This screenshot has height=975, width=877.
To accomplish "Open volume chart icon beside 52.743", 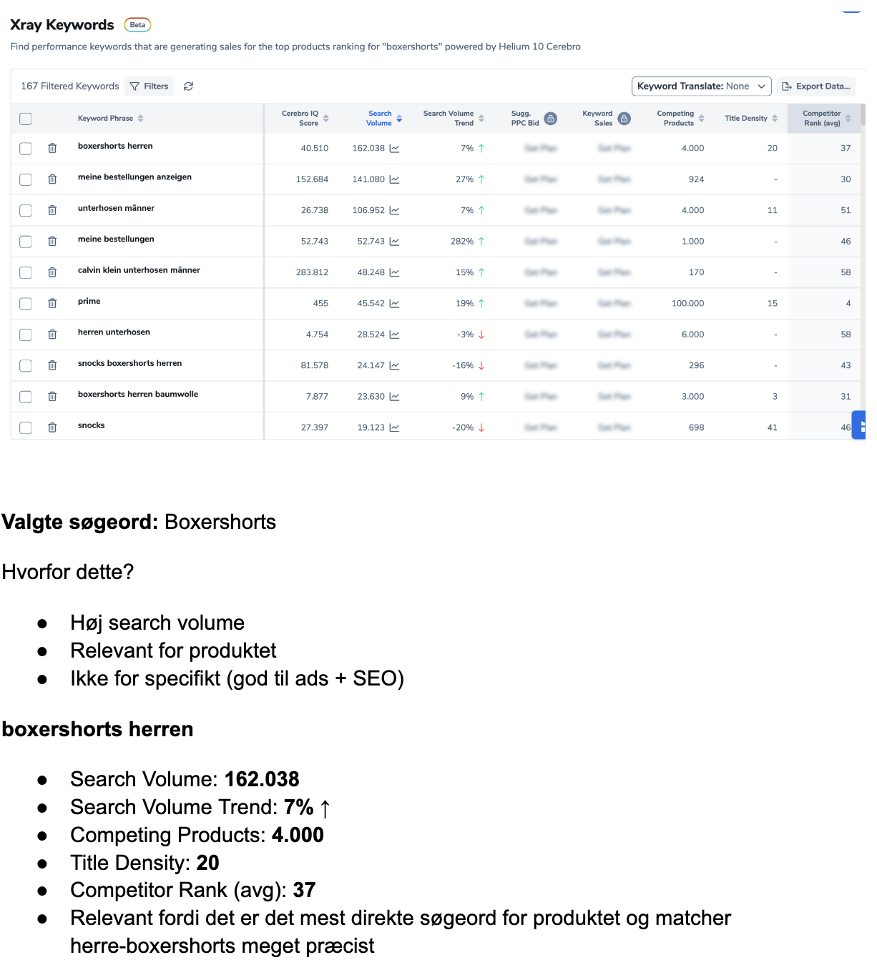I will [394, 242].
